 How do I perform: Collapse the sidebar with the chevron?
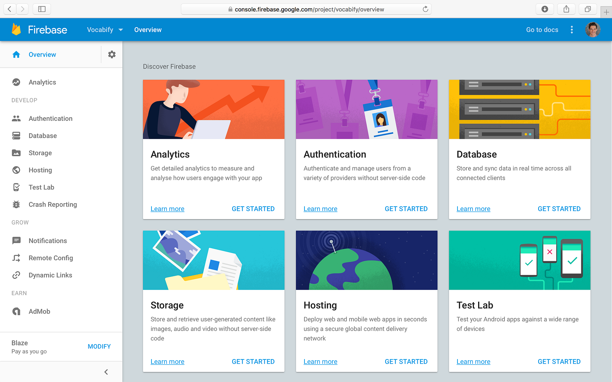(106, 372)
